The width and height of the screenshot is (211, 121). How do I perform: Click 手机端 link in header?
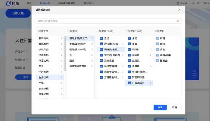coord(184,3)
